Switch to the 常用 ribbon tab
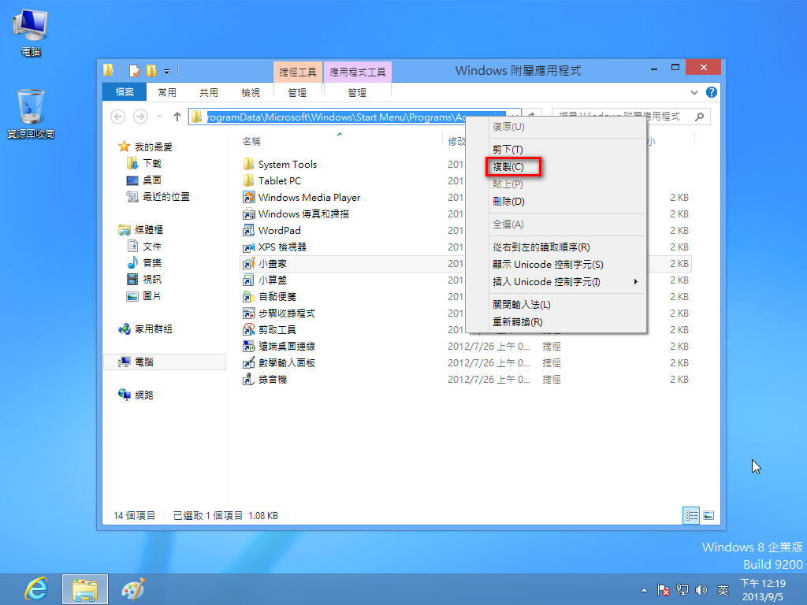 [167, 93]
